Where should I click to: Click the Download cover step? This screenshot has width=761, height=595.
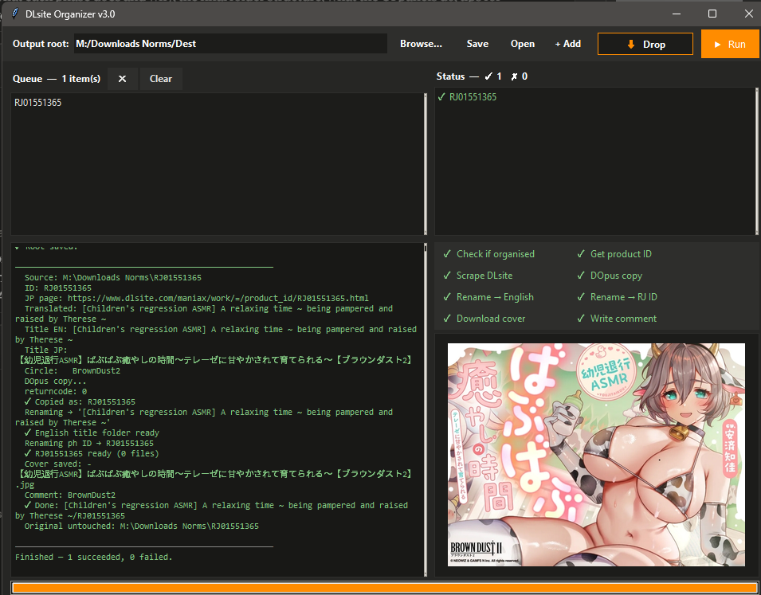click(x=484, y=319)
